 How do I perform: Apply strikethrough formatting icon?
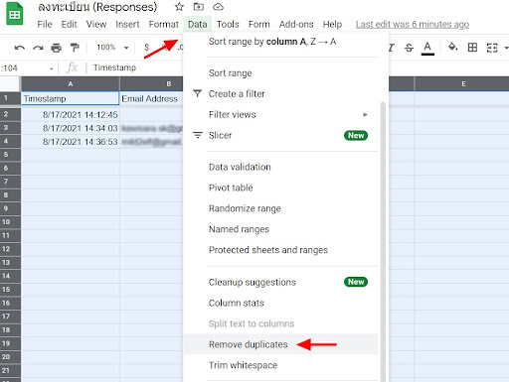409,48
